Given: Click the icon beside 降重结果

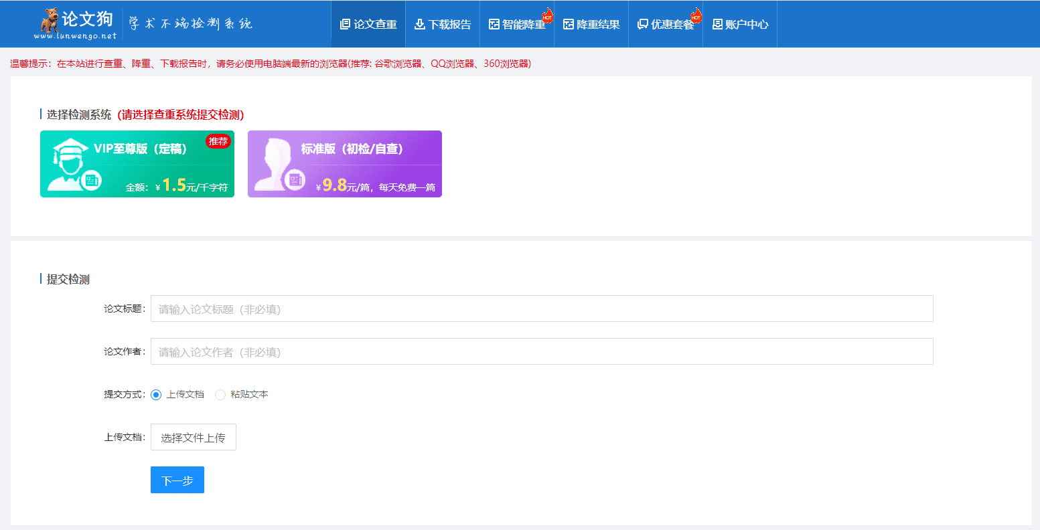Looking at the screenshot, I should click(568, 23).
